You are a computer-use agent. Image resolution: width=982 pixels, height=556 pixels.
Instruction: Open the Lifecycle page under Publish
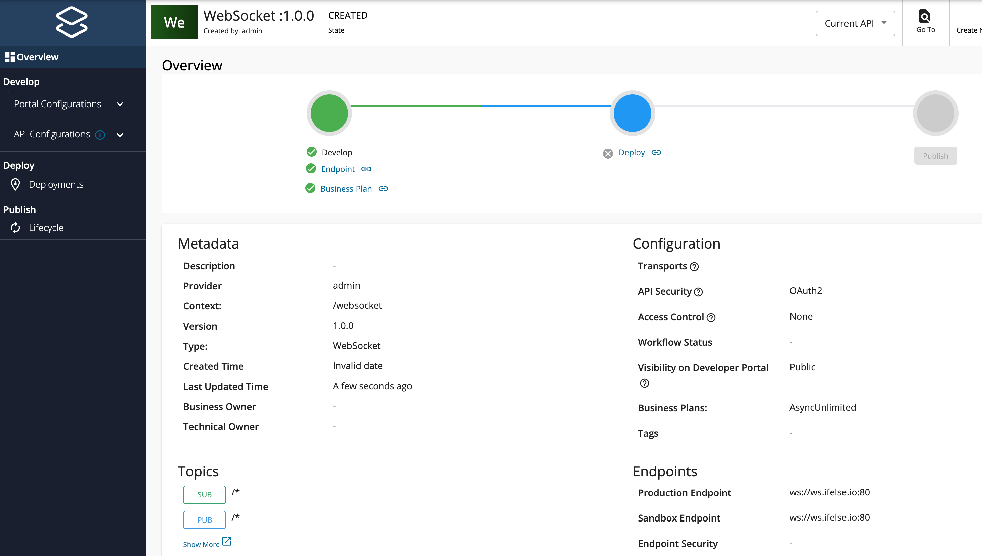click(46, 228)
